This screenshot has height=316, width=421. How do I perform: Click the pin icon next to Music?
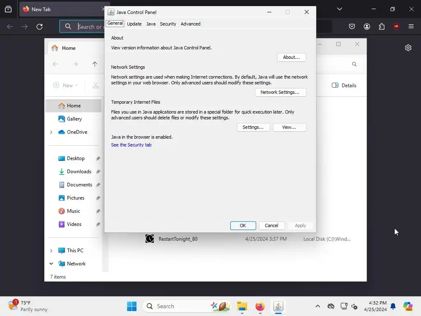pyautogui.click(x=98, y=211)
